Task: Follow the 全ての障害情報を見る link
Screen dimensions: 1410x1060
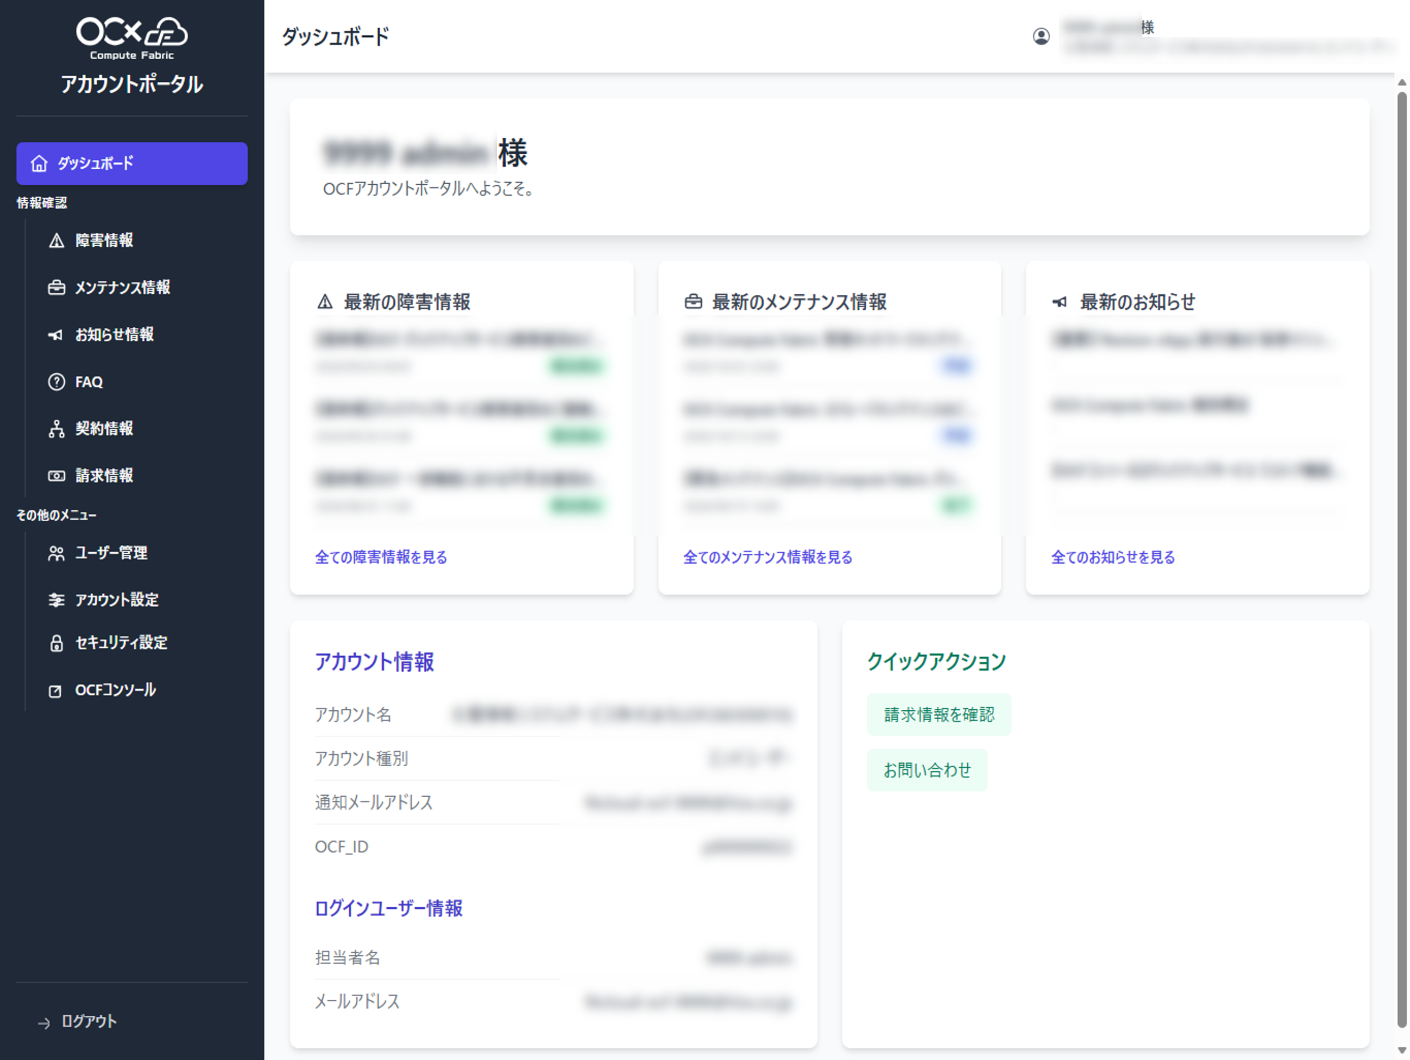Action: coord(381,557)
